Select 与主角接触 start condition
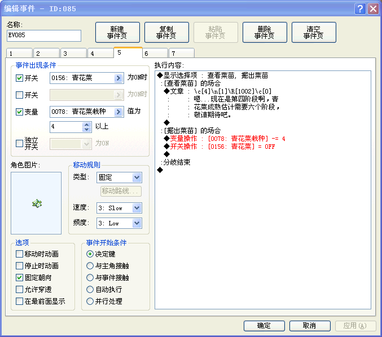This screenshot has width=382, height=337. pyautogui.click(x=90, y=265)
